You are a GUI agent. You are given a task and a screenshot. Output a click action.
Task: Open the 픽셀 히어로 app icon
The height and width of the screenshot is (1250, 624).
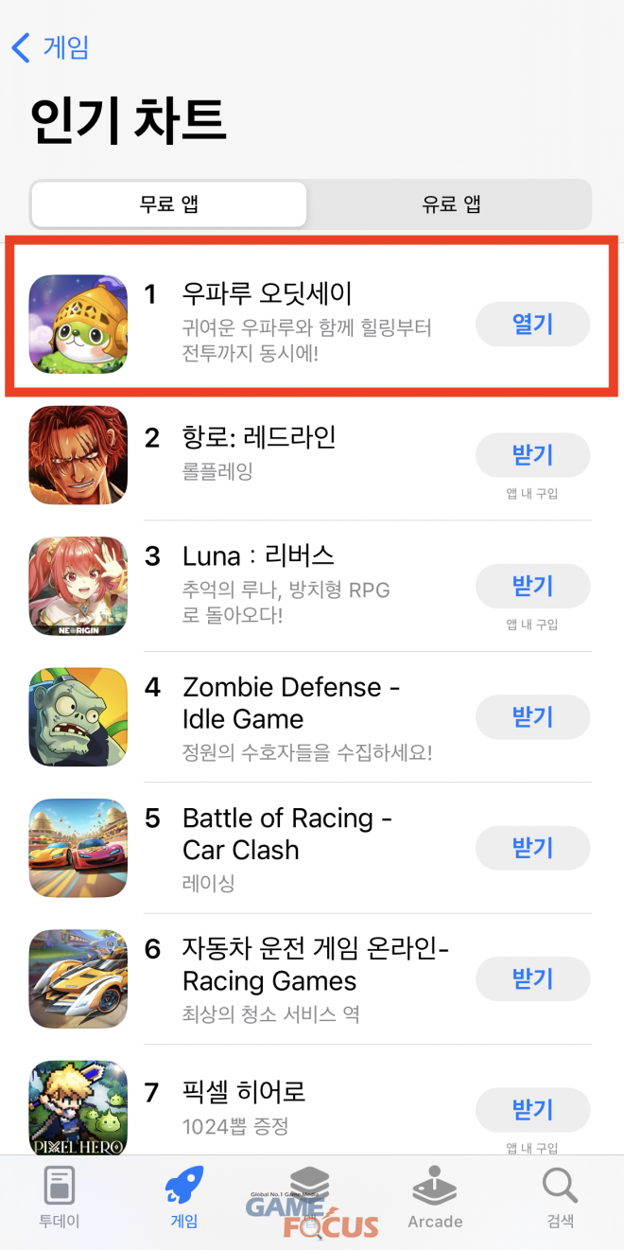click(78, 1108)
